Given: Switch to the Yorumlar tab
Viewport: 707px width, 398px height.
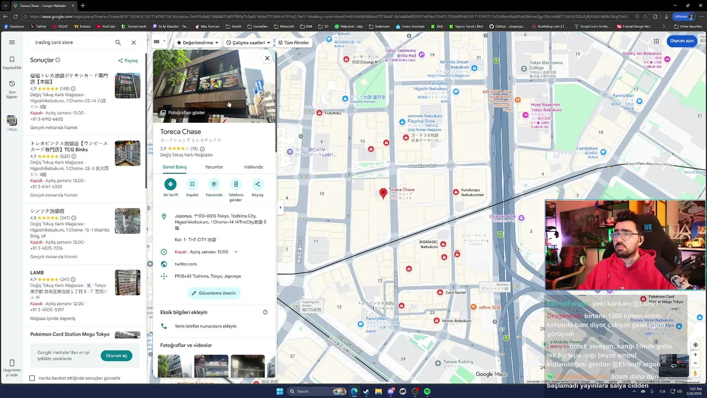Looking at the screenshot, I should [214, 167].
